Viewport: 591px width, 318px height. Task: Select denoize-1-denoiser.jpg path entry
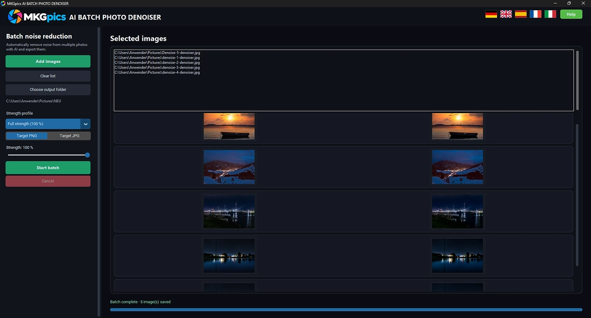[x=157, y=58]
